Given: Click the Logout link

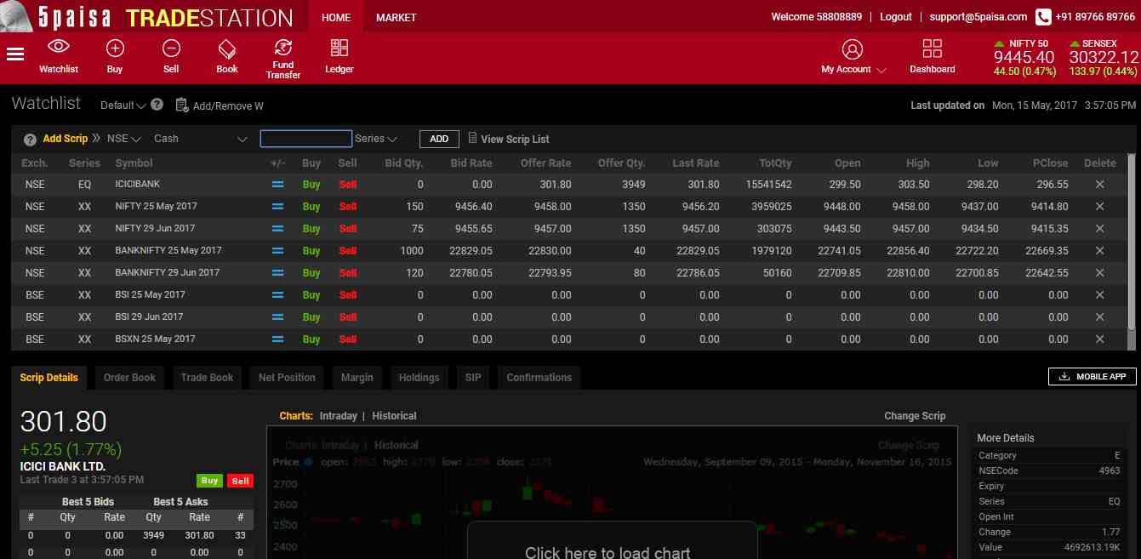Looking at the screenshot, I should [x=894, y=16].
